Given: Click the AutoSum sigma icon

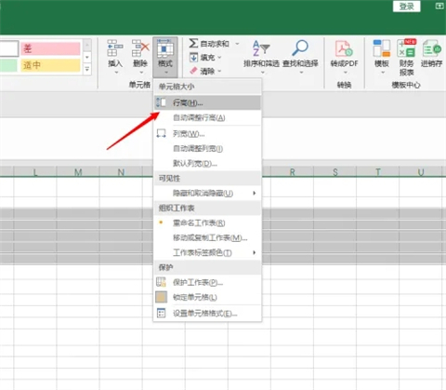Looking at the screenshot, I should [x=193, y=43].
